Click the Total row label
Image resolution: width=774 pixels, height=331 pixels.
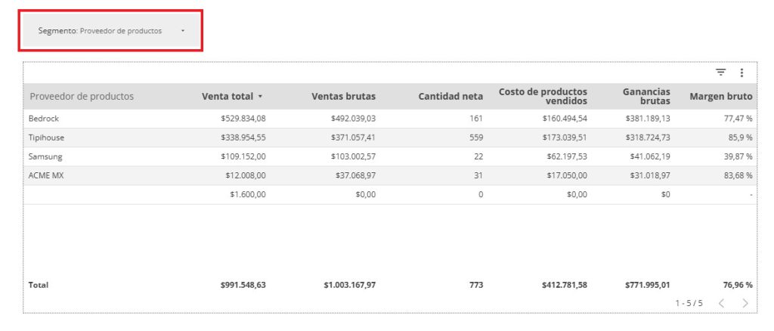tap(39, 285)
